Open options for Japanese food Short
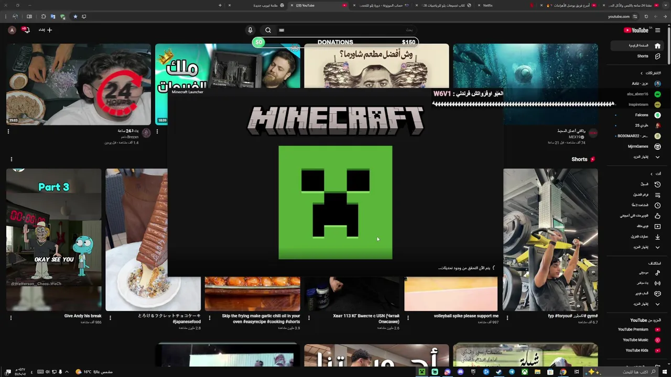Viewport: 671px width, 377px height. 110,317
